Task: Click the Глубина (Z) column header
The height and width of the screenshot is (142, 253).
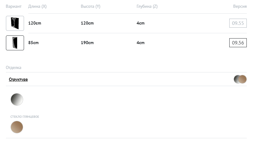Action: point(147,7)
